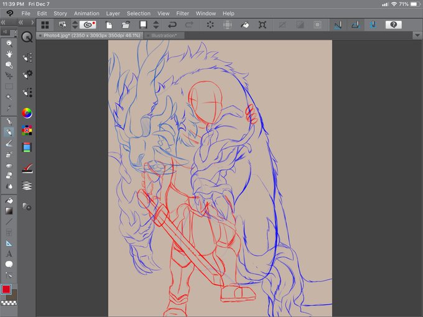The height and width of the screenshot is (317, 423).
Task: Expand the dropdown beside the monitor icon
Action: (75, 25)
